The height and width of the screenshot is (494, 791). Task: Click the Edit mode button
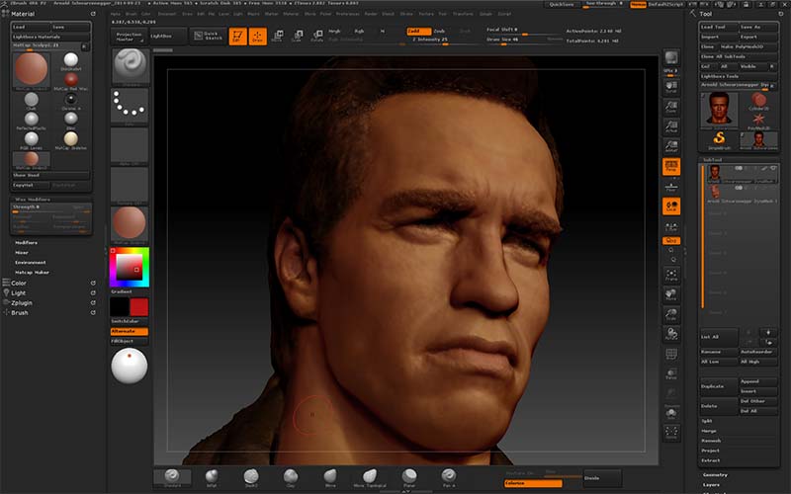pyautogui.click(x=237, y=37)
